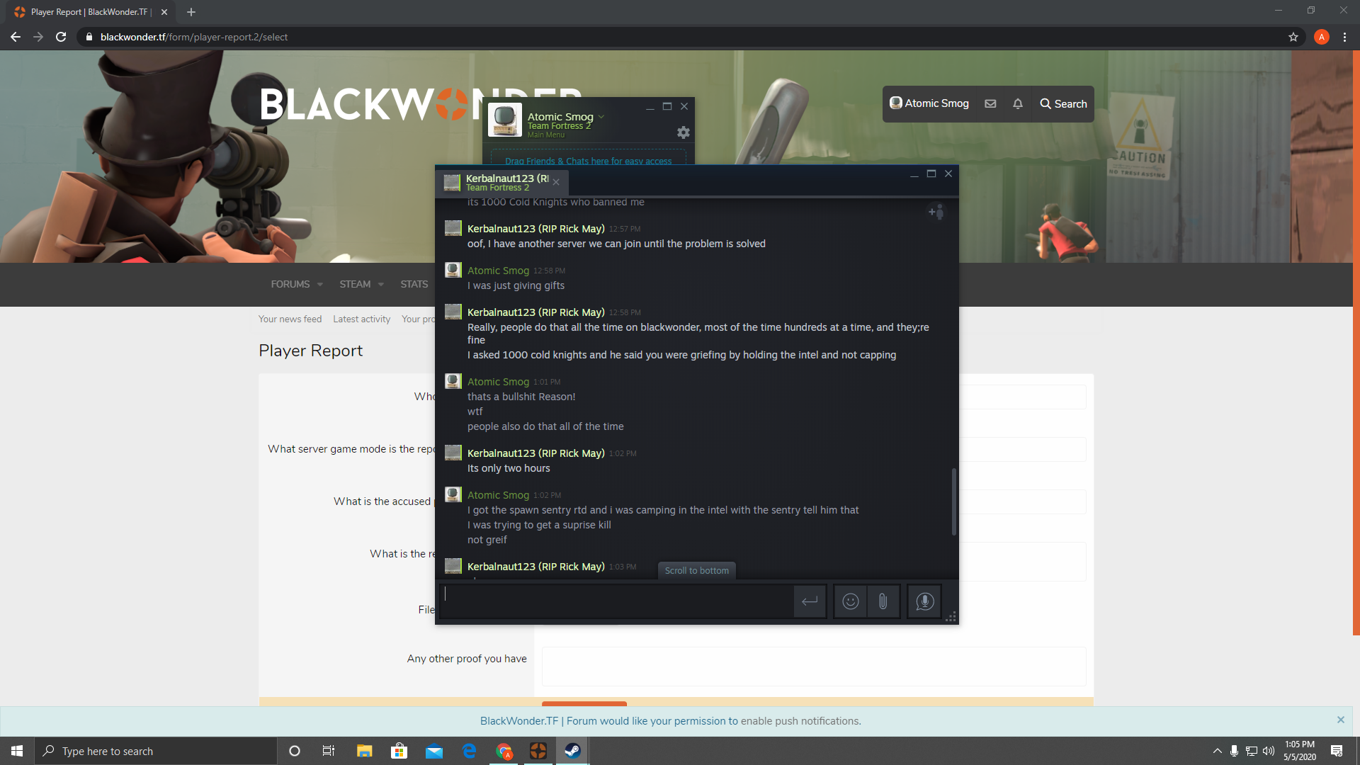Click the push notification permission banner text
This screenshot has width=1360, height=765.
coord(670,720)
